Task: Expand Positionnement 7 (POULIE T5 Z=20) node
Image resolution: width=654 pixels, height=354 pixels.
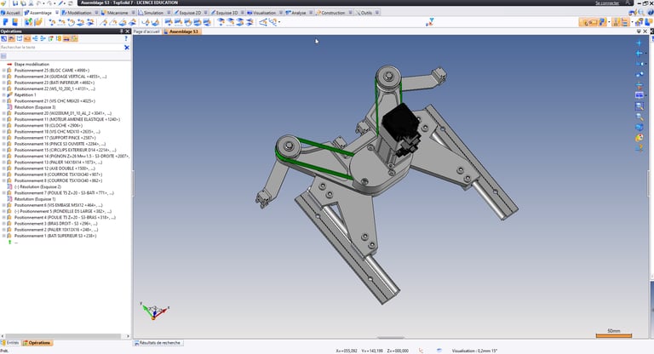Action: (x=3, y=193)
